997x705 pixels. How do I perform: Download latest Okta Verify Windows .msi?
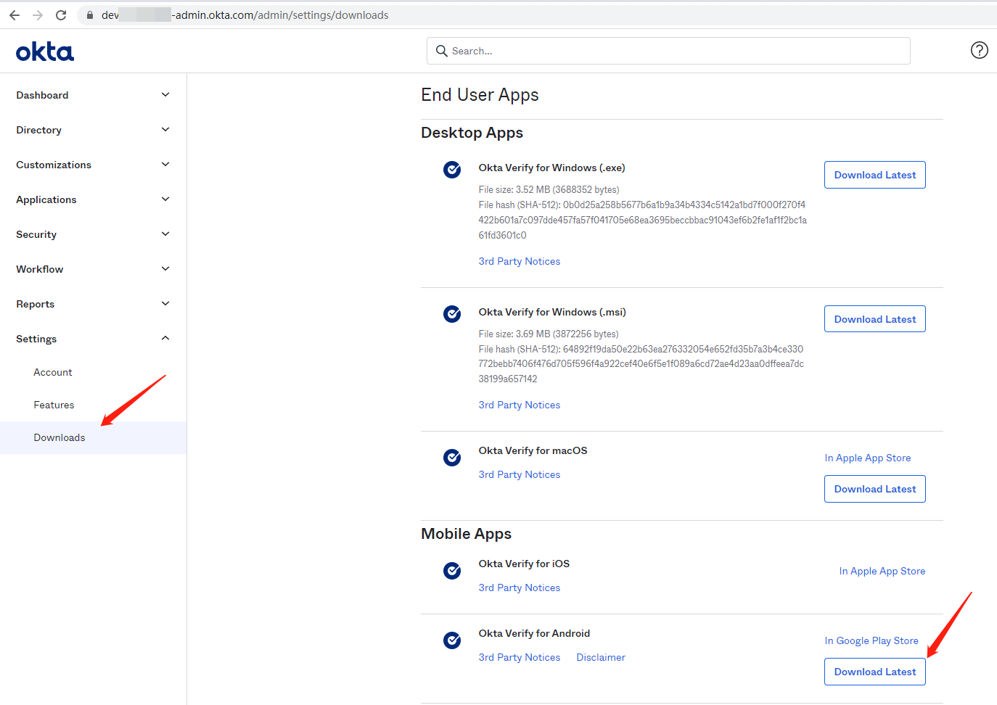(x=875, y=319)
